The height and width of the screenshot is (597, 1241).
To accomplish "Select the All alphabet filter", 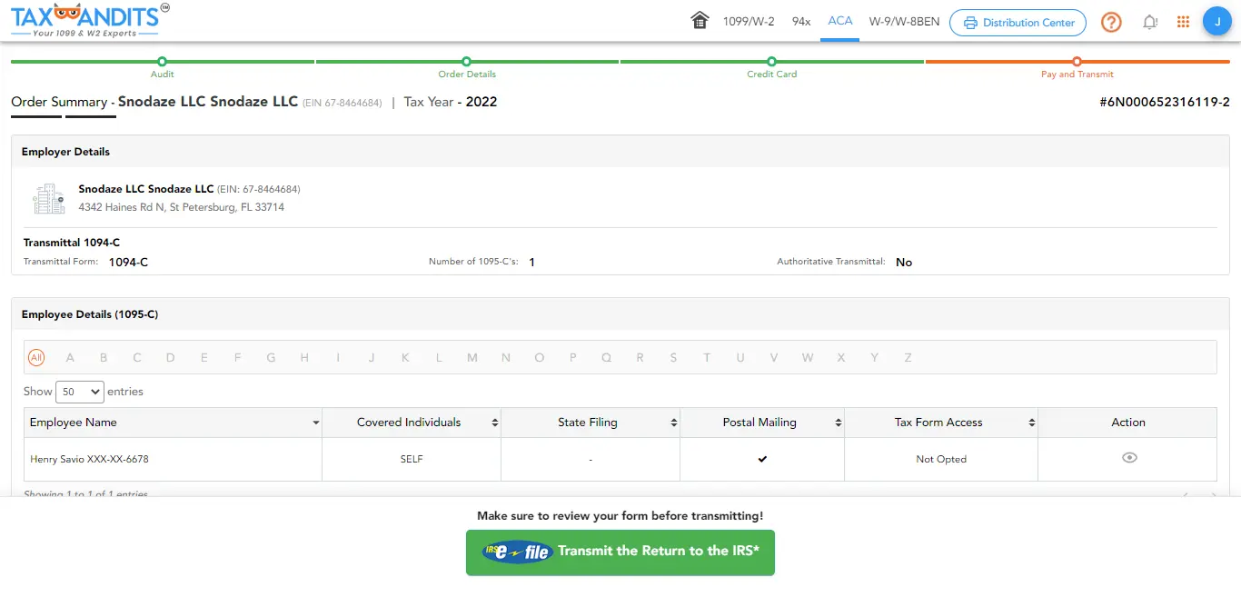I will coord(36,358).
